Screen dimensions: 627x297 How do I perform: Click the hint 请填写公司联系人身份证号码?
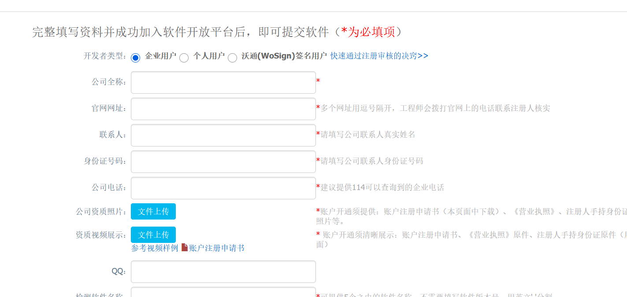pos(372,161)
